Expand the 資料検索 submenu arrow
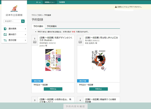The image size is (151, 109). point(25,29)
